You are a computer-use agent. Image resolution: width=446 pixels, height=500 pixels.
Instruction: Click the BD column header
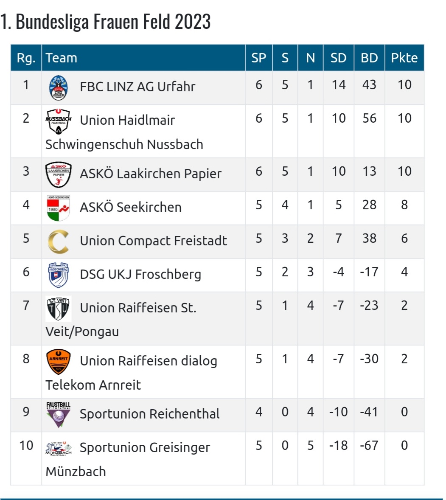pos(369,58)
